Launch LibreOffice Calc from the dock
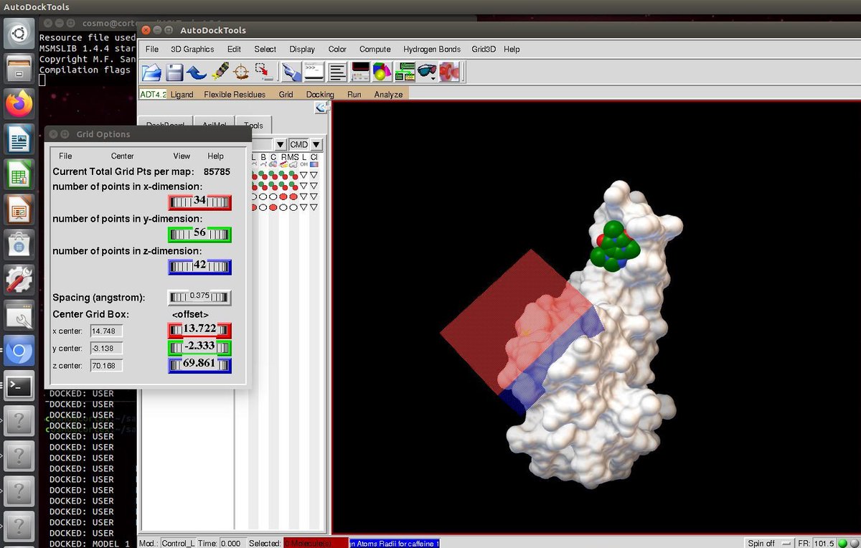This screenshot has width=861, height=548. [19, 174]
